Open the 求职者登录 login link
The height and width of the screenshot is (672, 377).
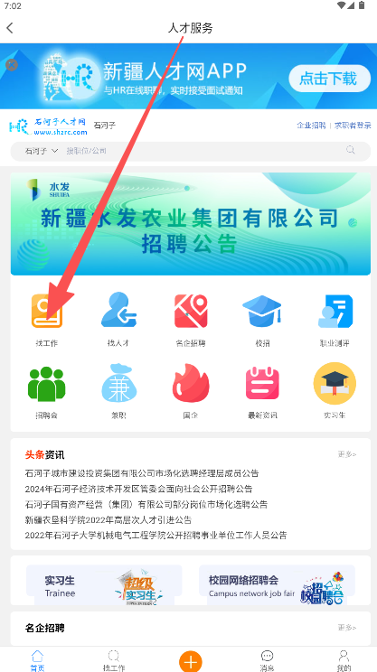coord(353,126)
